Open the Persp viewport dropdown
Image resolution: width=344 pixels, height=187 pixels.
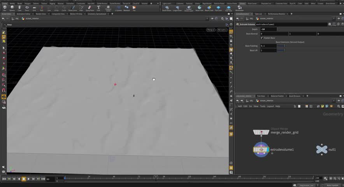pyautogui.click(x=211, y=30)
